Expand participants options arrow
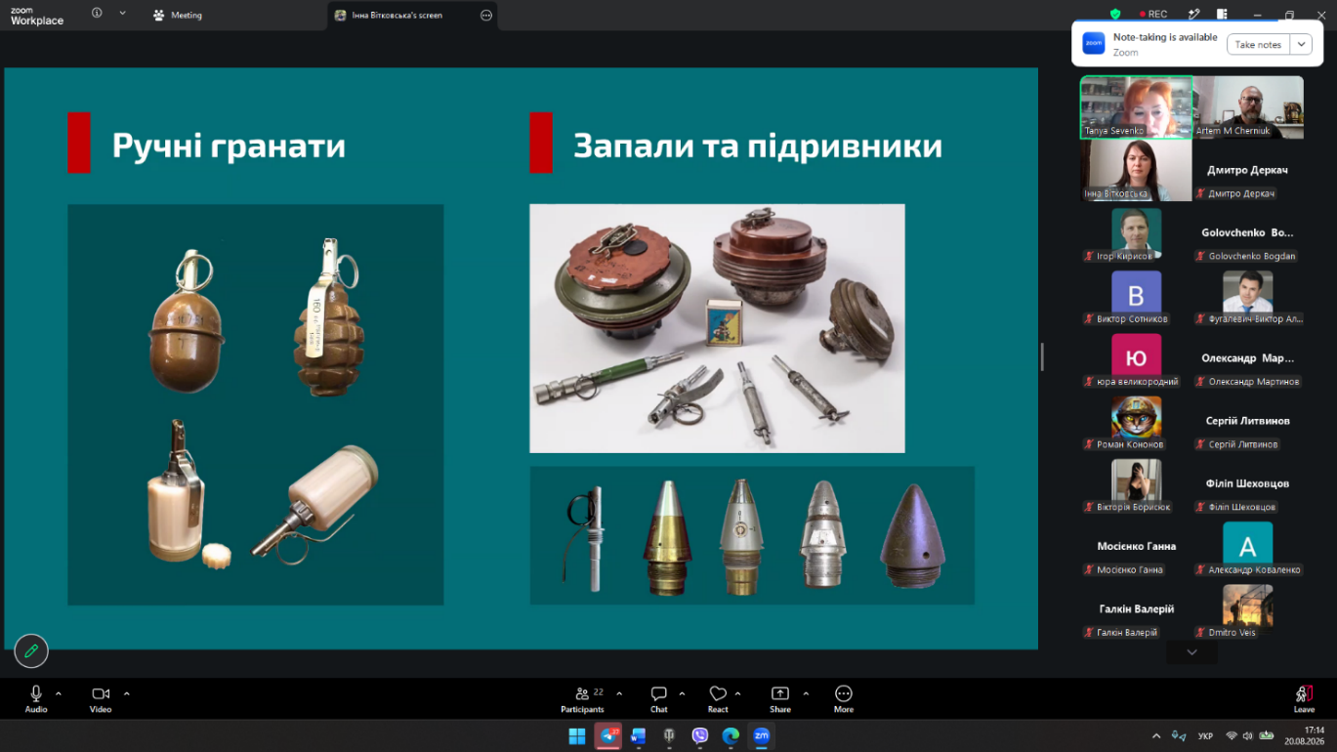Screen dimensions: 1337x752 click(618, 693)
